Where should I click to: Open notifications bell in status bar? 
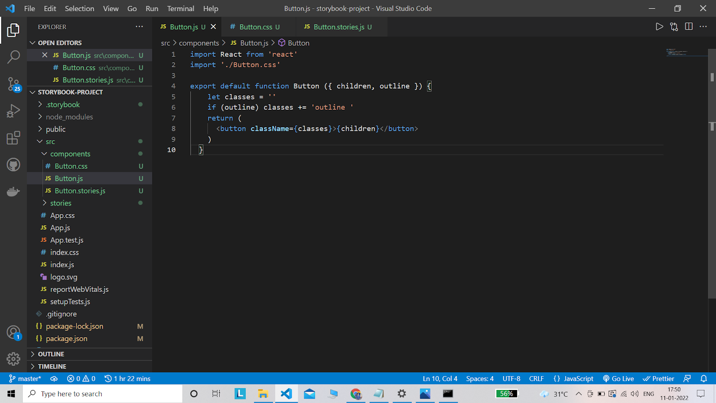[x=703, y=379]
